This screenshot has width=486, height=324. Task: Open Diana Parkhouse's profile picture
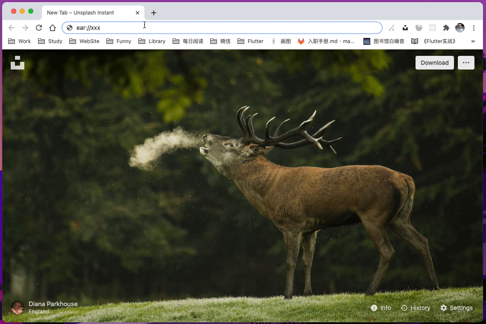[x=18, y=308]
